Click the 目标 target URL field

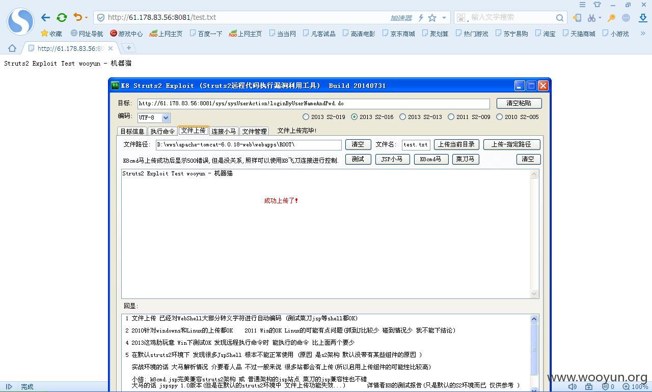[x=313, y=104]
